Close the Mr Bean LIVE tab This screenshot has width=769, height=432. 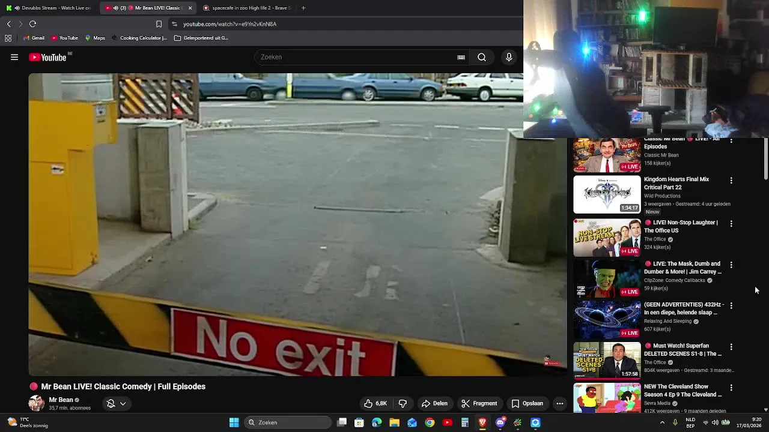click(x=190, y=8)
